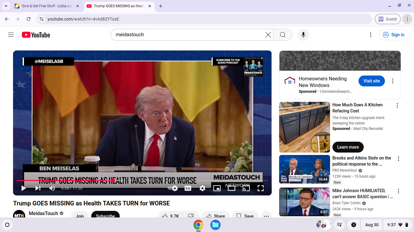Open the Aug 30 calendar date
The image size is (414, 232).
click(372, 225)
